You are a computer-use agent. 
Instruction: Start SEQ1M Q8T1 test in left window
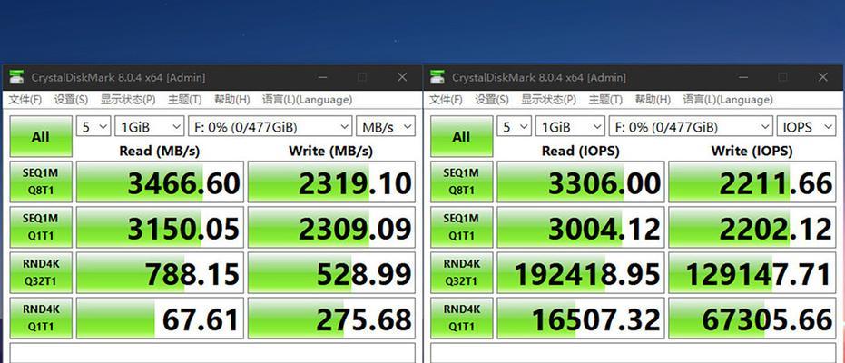(41, 182)
